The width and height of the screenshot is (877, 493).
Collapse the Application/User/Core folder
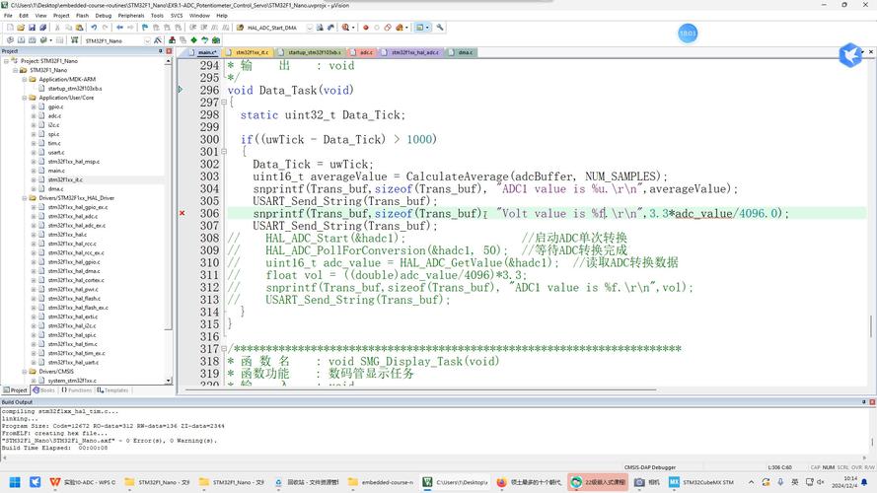tap(25, 98)
